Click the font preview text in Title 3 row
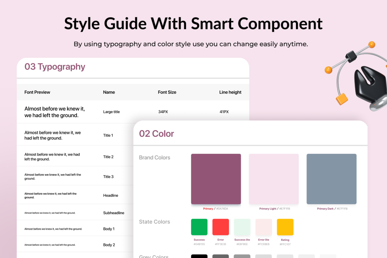 click(53, 177)
